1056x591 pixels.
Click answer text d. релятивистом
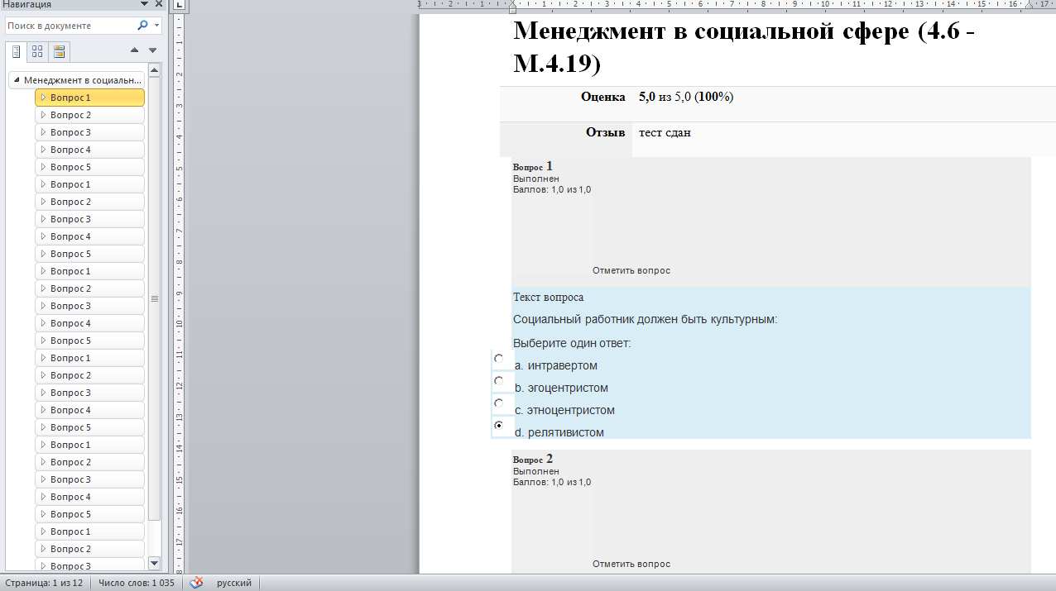tap(559, 432)
